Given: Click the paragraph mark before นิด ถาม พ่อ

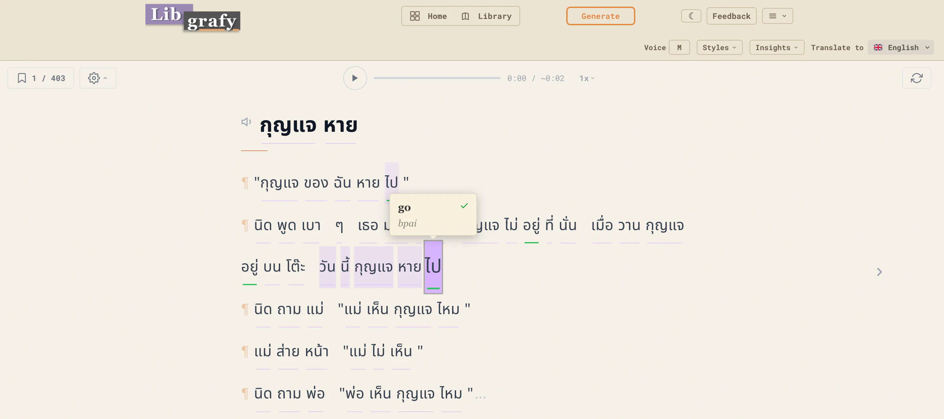Looking at the screenshot, I should tap(245, 394).
